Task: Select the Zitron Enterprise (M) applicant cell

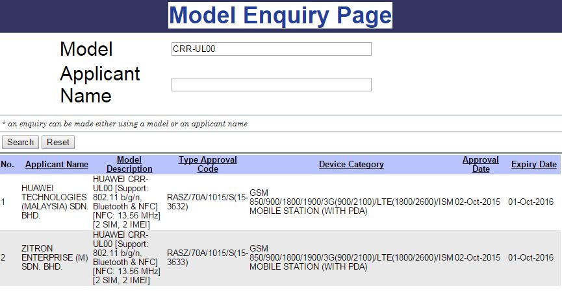Action: point(54,258)
